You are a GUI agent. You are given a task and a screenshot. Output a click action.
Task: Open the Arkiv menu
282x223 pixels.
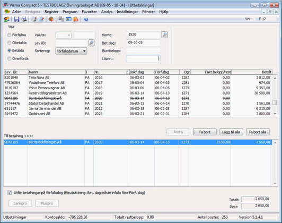coord(16,12)
